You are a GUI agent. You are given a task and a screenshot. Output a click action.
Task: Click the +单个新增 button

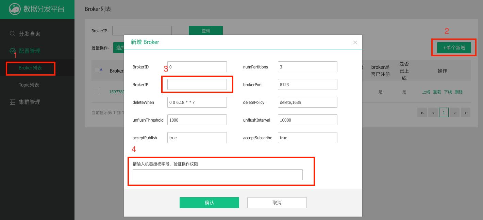[454, 48]
